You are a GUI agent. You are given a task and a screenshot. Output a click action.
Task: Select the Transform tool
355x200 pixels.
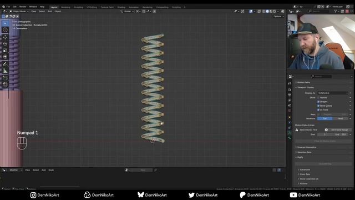[x=5, y=57]
